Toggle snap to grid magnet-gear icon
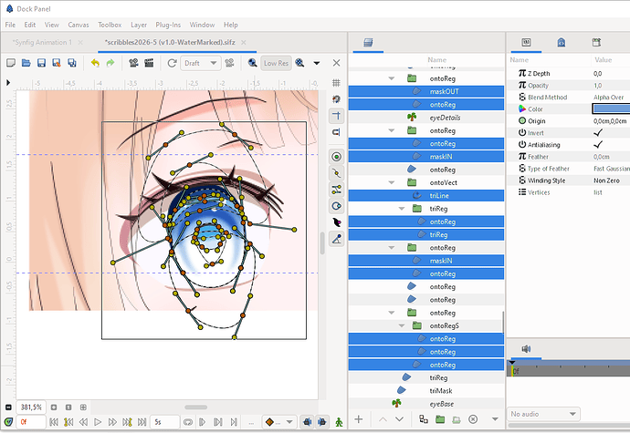Viewport: 630px width, 433px height. pyautogui.click(x=336, y=98)
